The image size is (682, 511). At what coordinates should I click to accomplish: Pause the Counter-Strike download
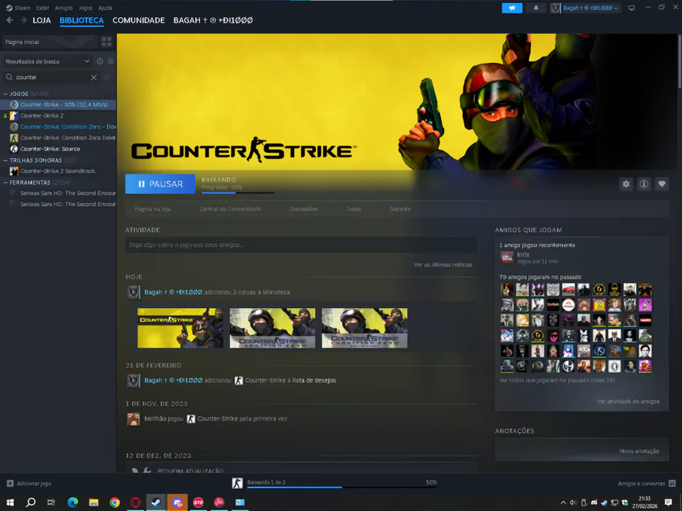(x=160, y=184)
